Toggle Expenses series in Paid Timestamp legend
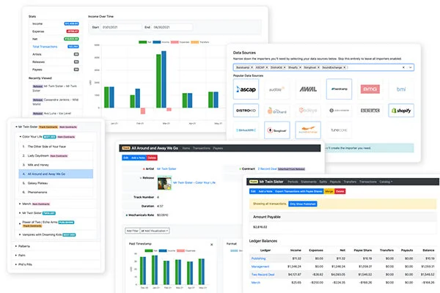 point(186,251)
